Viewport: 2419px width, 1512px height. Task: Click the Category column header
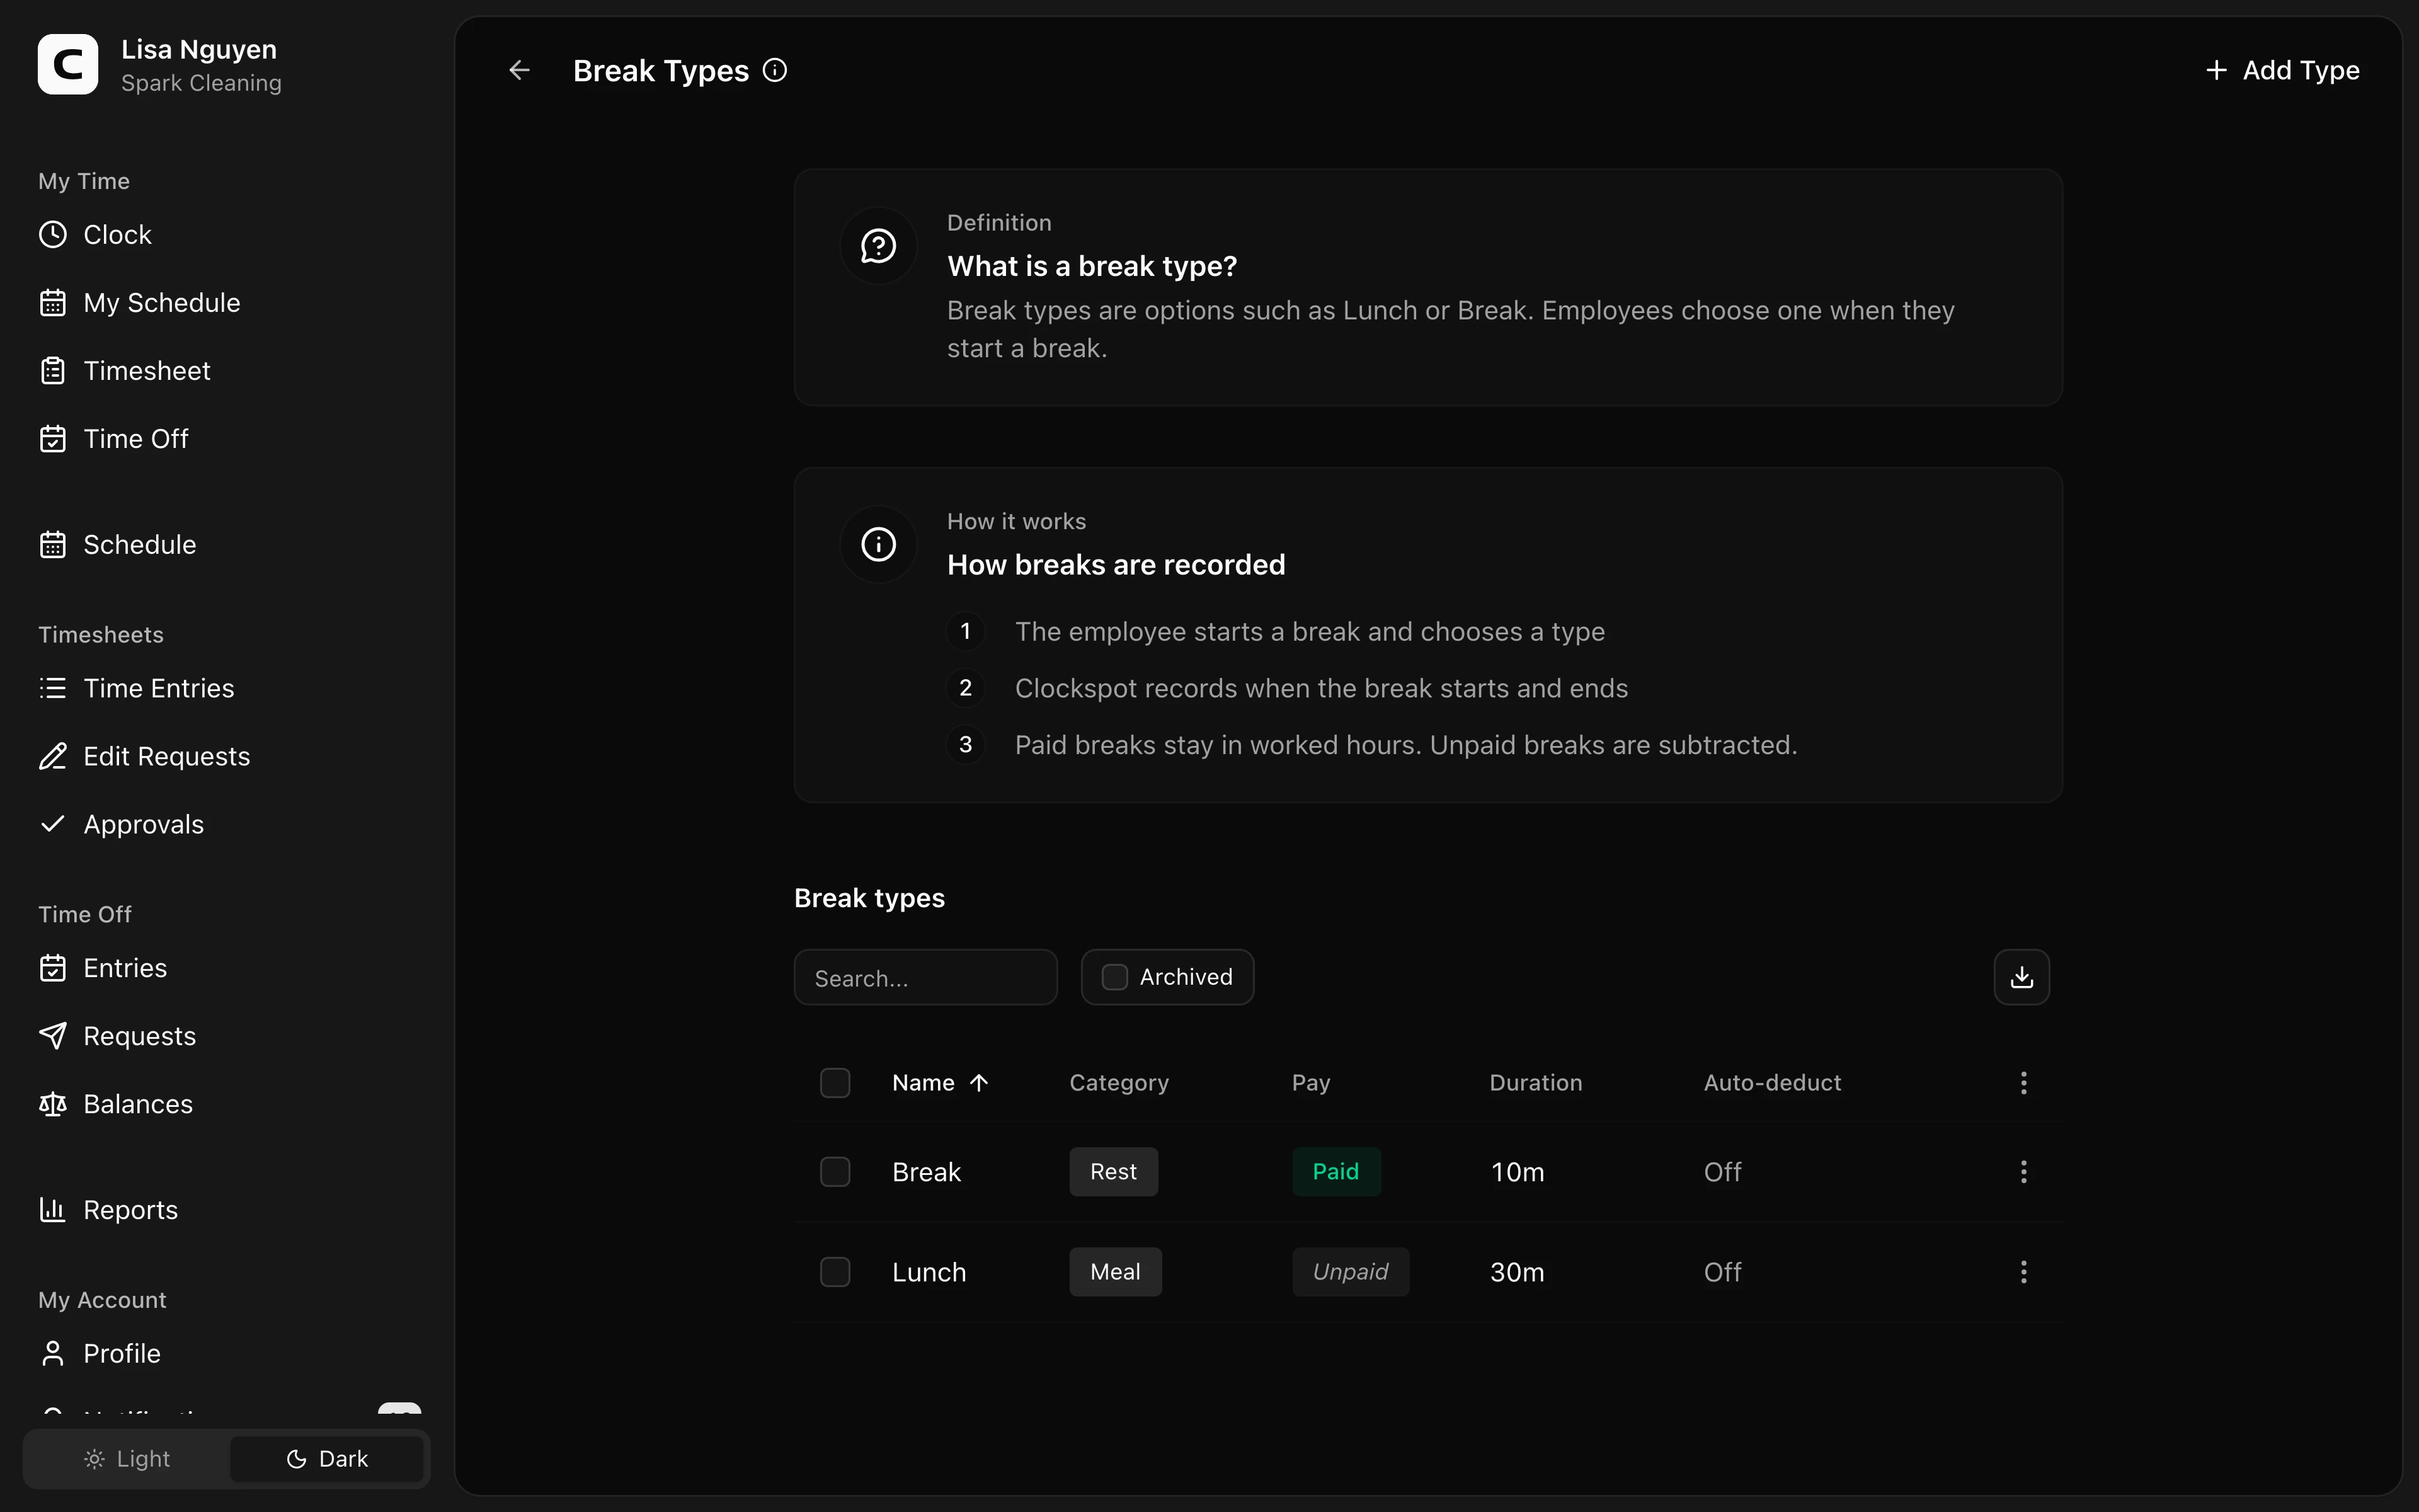click(1119, 1083)
